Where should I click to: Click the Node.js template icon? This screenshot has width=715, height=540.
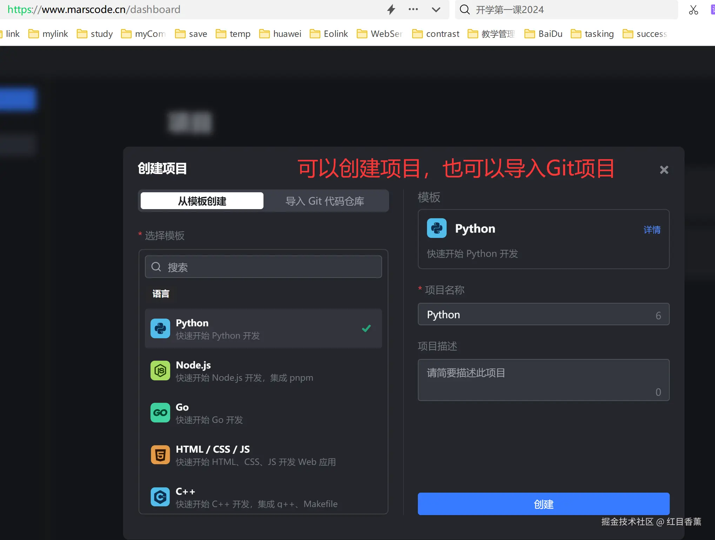pyautogui.click(x=160, y=371)
